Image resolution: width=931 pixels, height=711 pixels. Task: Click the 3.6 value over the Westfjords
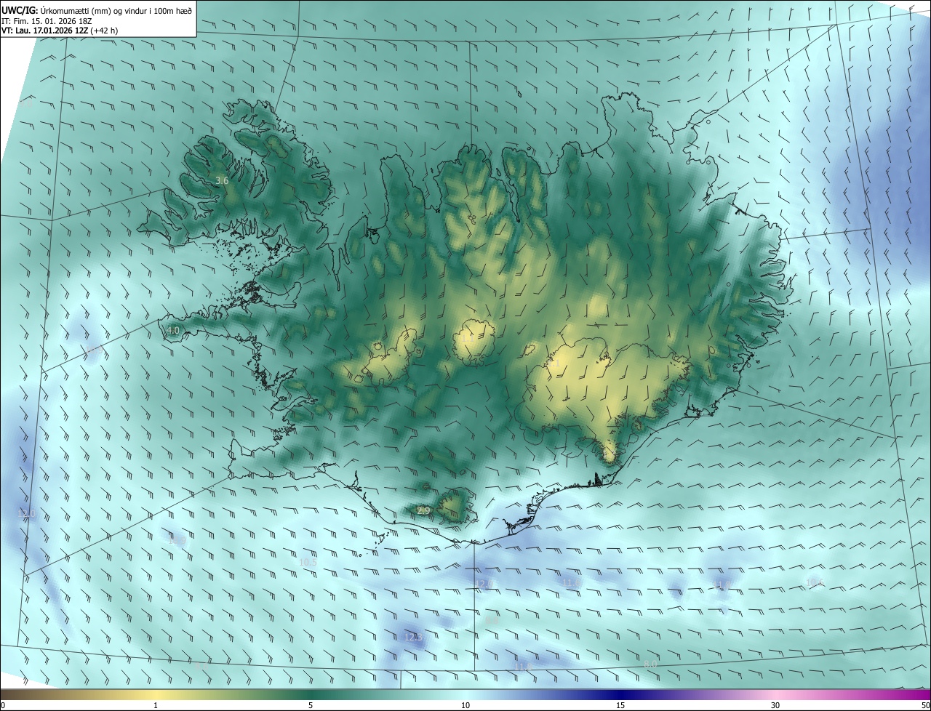coord(223,180)
